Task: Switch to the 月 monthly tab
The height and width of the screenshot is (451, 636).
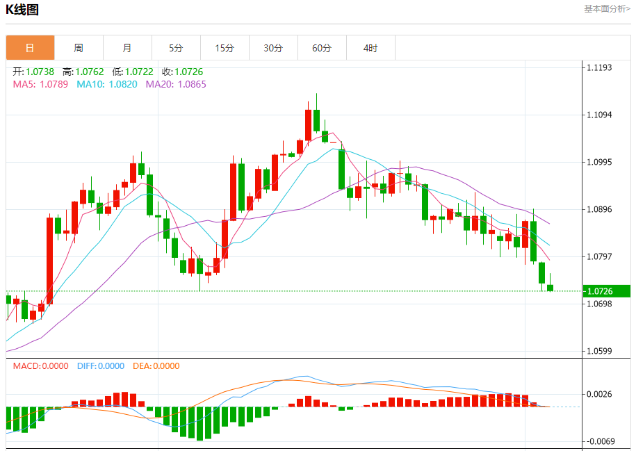Action: (x=127, y=48)
